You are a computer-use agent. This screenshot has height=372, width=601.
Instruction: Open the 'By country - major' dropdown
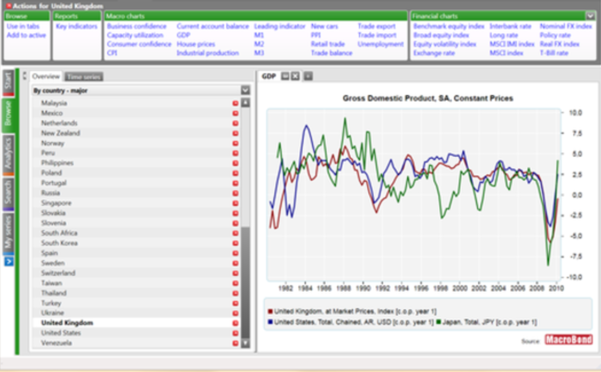245,91
